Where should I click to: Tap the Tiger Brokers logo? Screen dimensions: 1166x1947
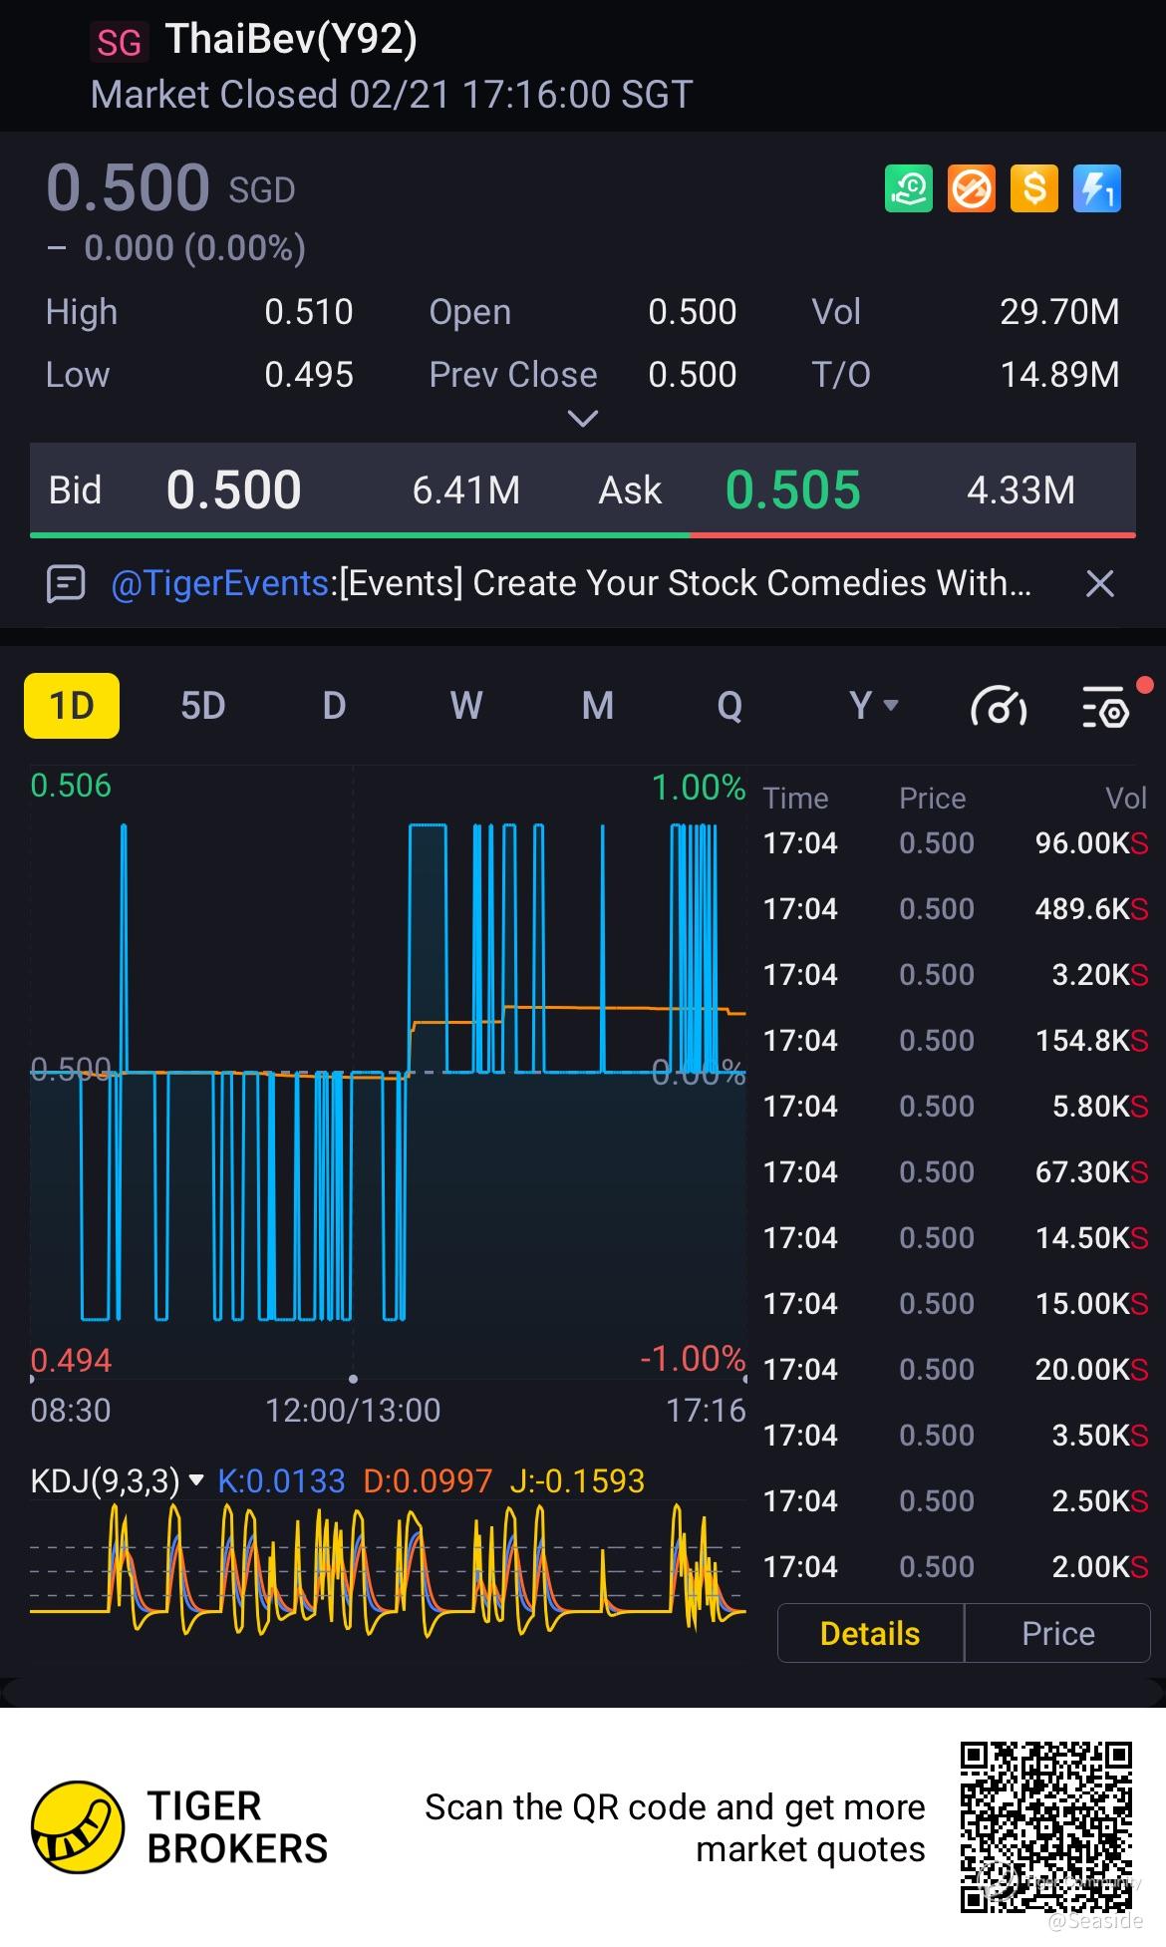[78, 1827]
